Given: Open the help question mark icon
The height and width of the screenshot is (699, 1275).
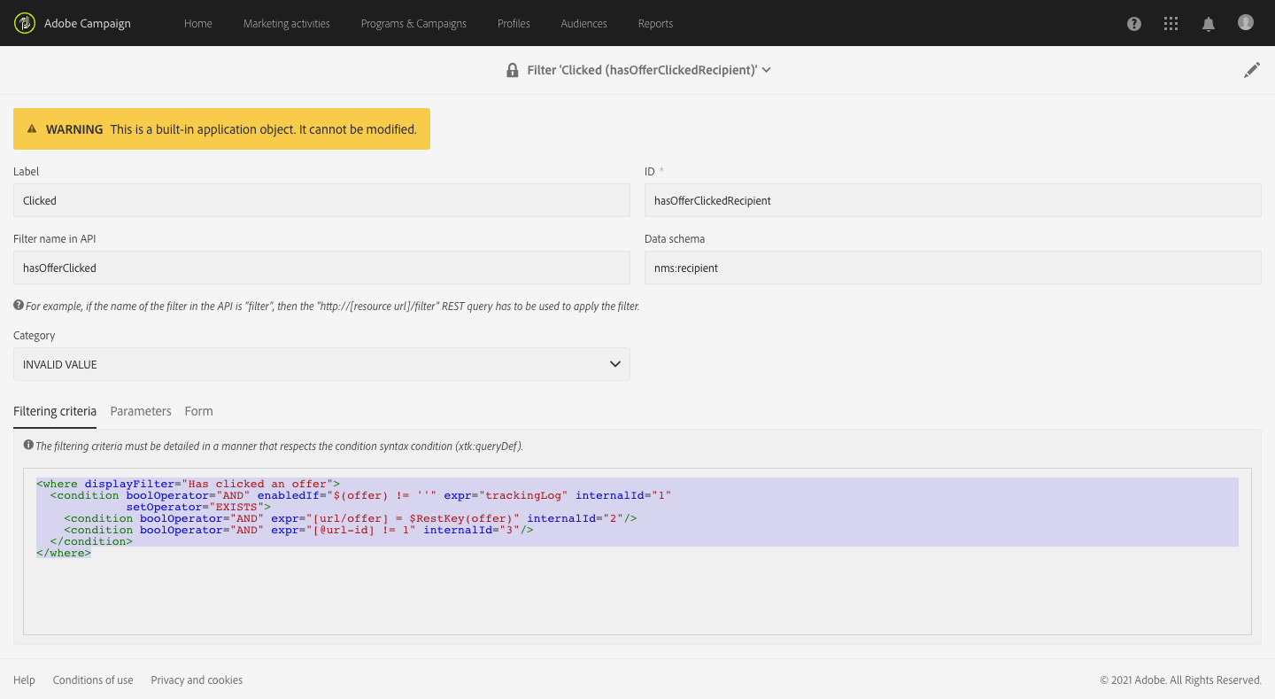Looking at the screenshot, I should 1133,24.
